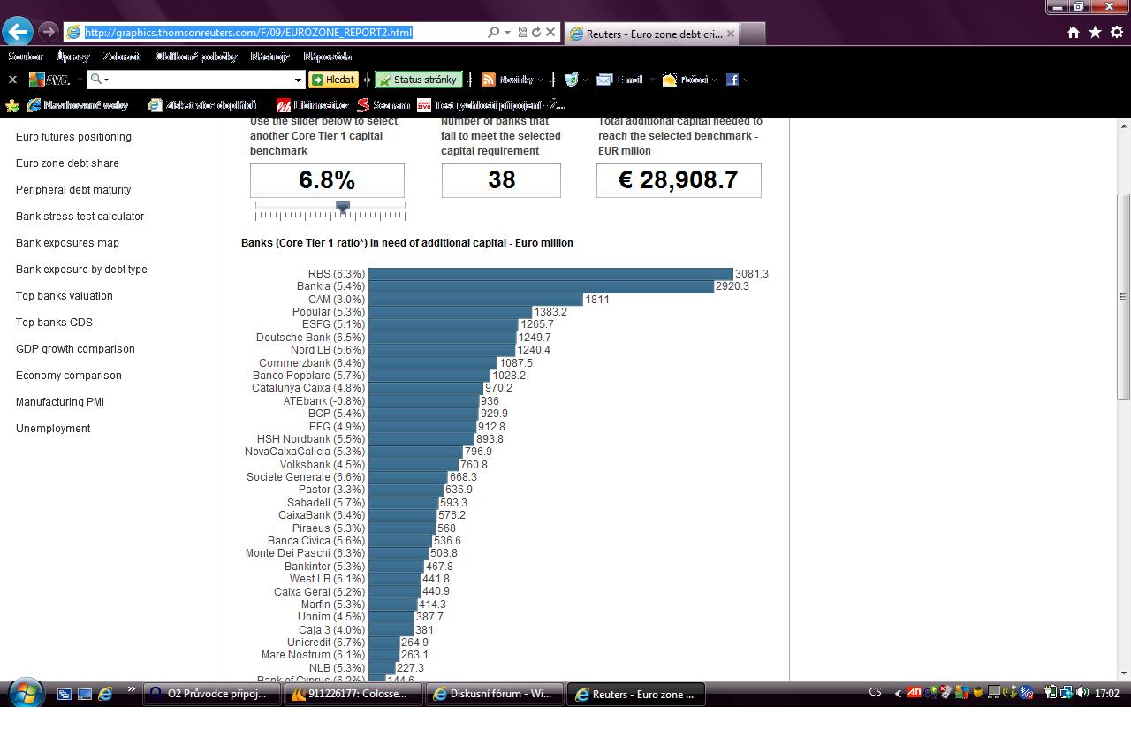
Task: Expand the quick launch overflow chevron
Action: (132, 689)
